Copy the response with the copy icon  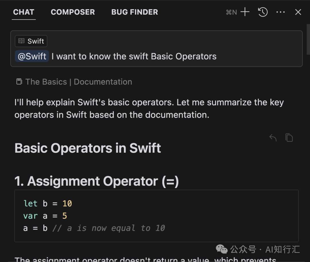(289, 137)
